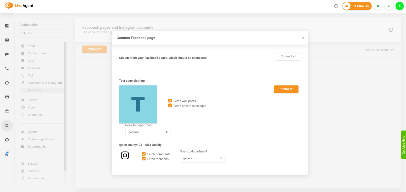Click the plus icon in top bar

pos(336,6)
